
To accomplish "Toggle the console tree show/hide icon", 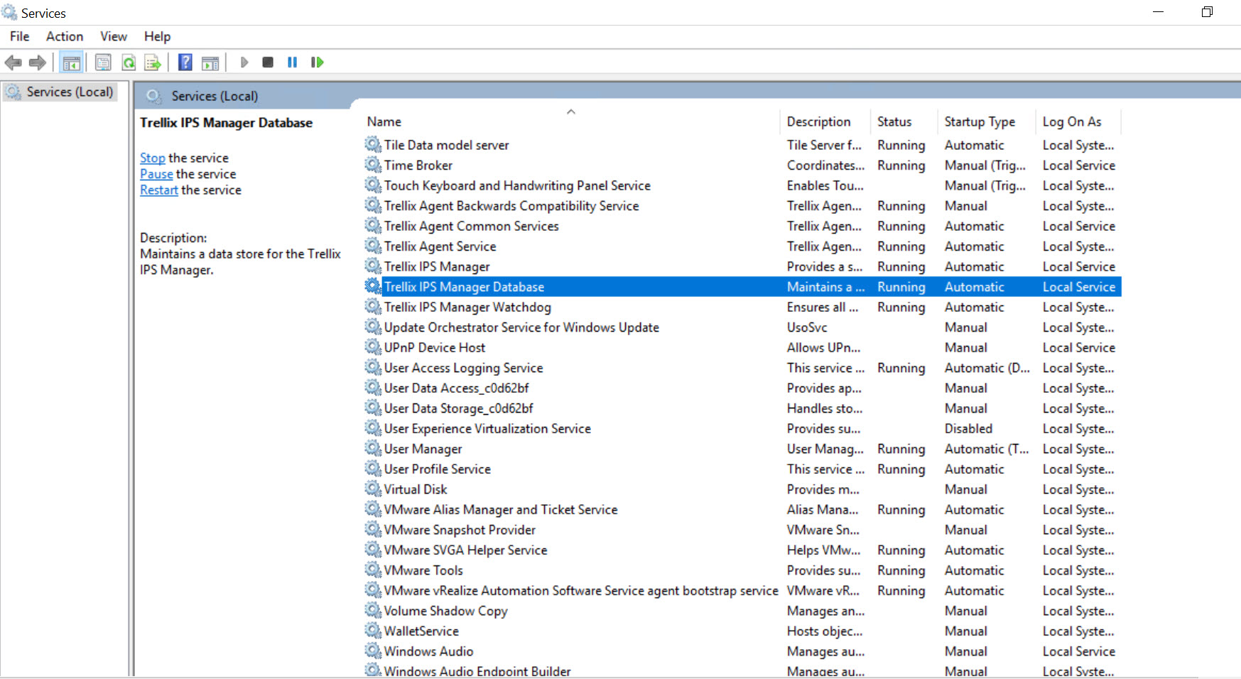I will [71, 63].
